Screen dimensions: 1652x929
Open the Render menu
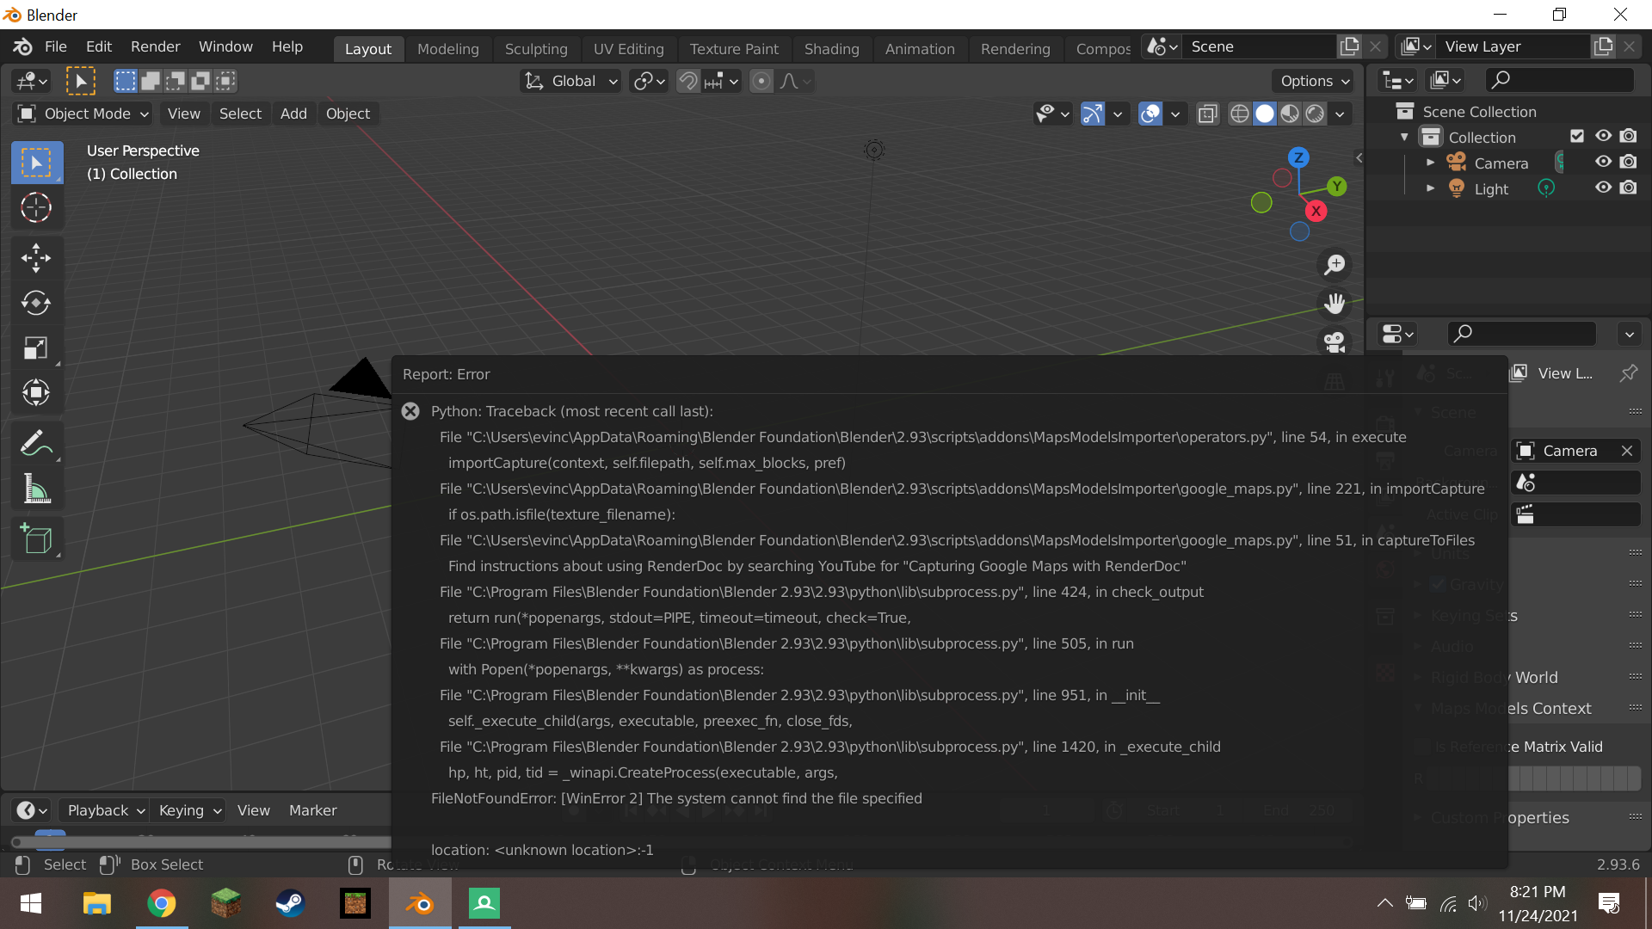point(155,46)
